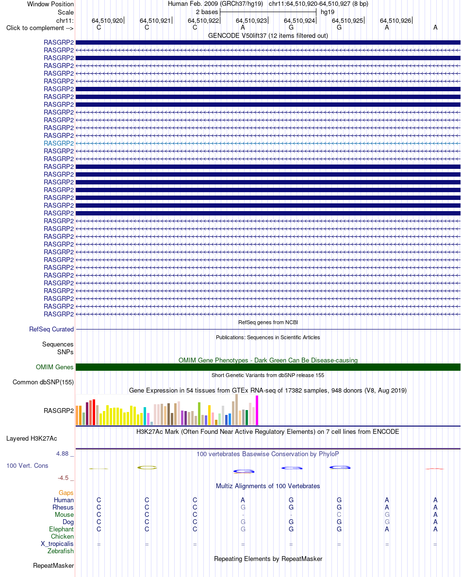
Task: Click the red A conservation logo
Action: click(435, 469)
